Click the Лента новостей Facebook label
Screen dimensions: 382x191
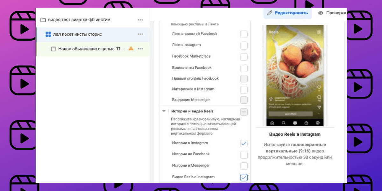coord(195,34)
